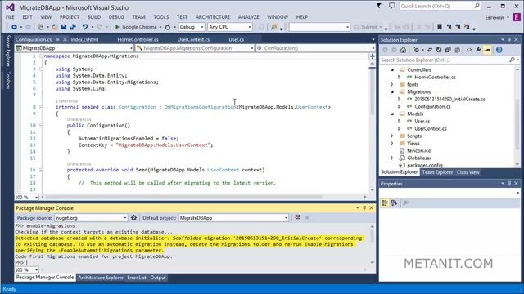Refresh the Solution Explorer tree
This screenshot has width=524, height=294.
click(x=439, y=50)
